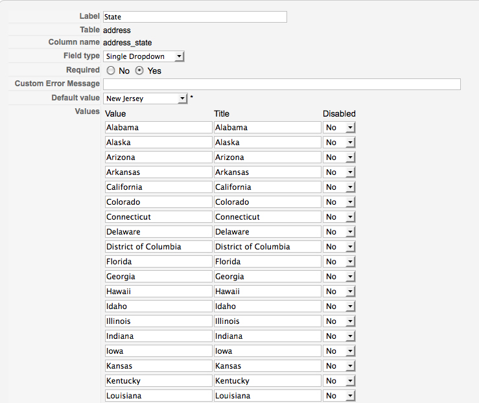Open Disabled dropdown for Georgia row
Viewport: 479px width, 403px height.
coord(339,277)
